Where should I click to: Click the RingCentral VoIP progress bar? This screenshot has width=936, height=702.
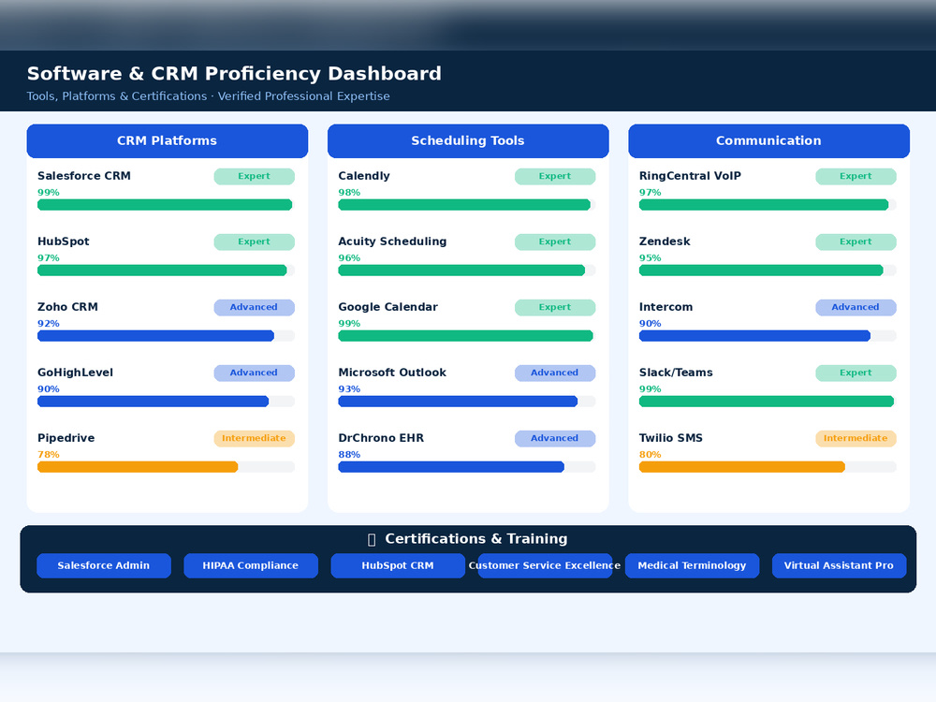coord(768,205)
